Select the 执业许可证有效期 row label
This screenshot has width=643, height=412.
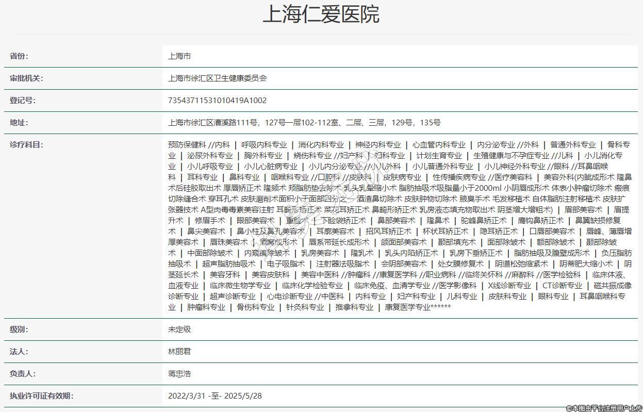(x=42, y=396)
